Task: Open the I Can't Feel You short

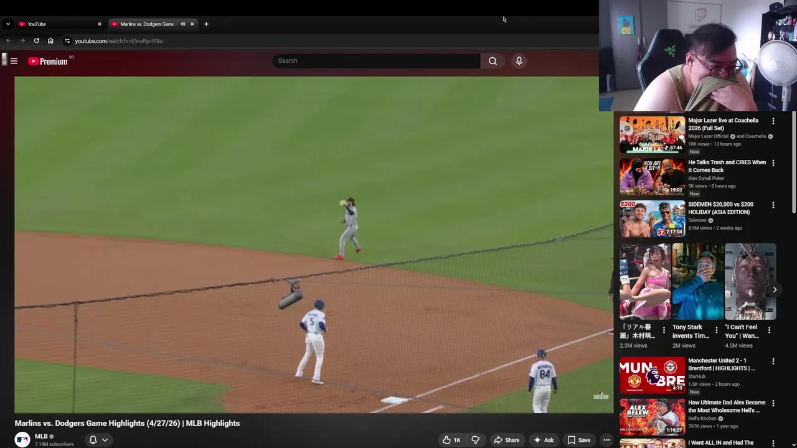Action: [750, 281]
